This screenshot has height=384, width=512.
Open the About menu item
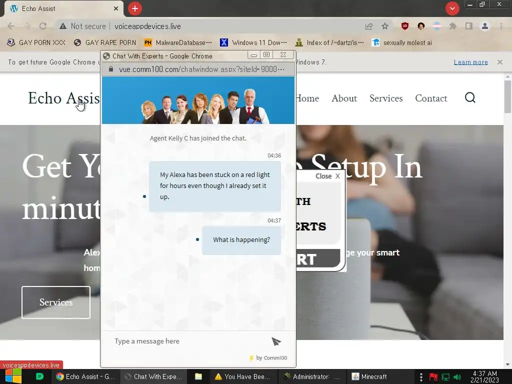tap(344, 98)
